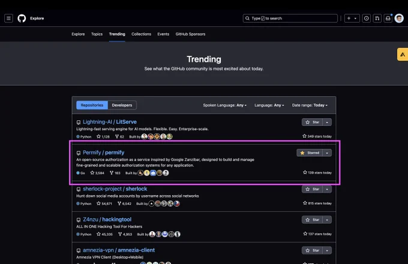Open the Date range: Today dropdown
This screenshot has height=264, width=408.
pyautogui.click(x=310, y=105)
